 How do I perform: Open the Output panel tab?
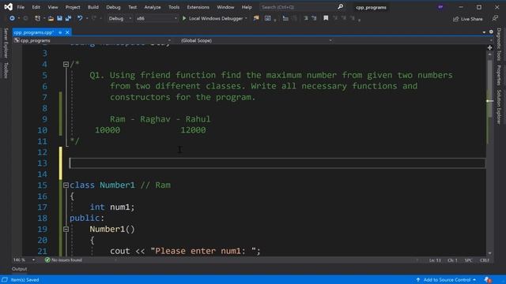pyautogui.click(x=19, y=269)
